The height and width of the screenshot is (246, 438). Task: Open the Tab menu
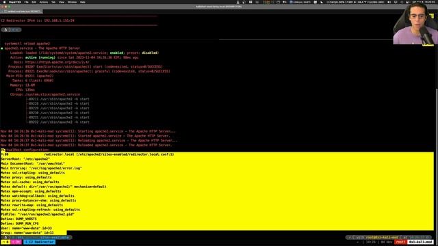click(53, 2)
